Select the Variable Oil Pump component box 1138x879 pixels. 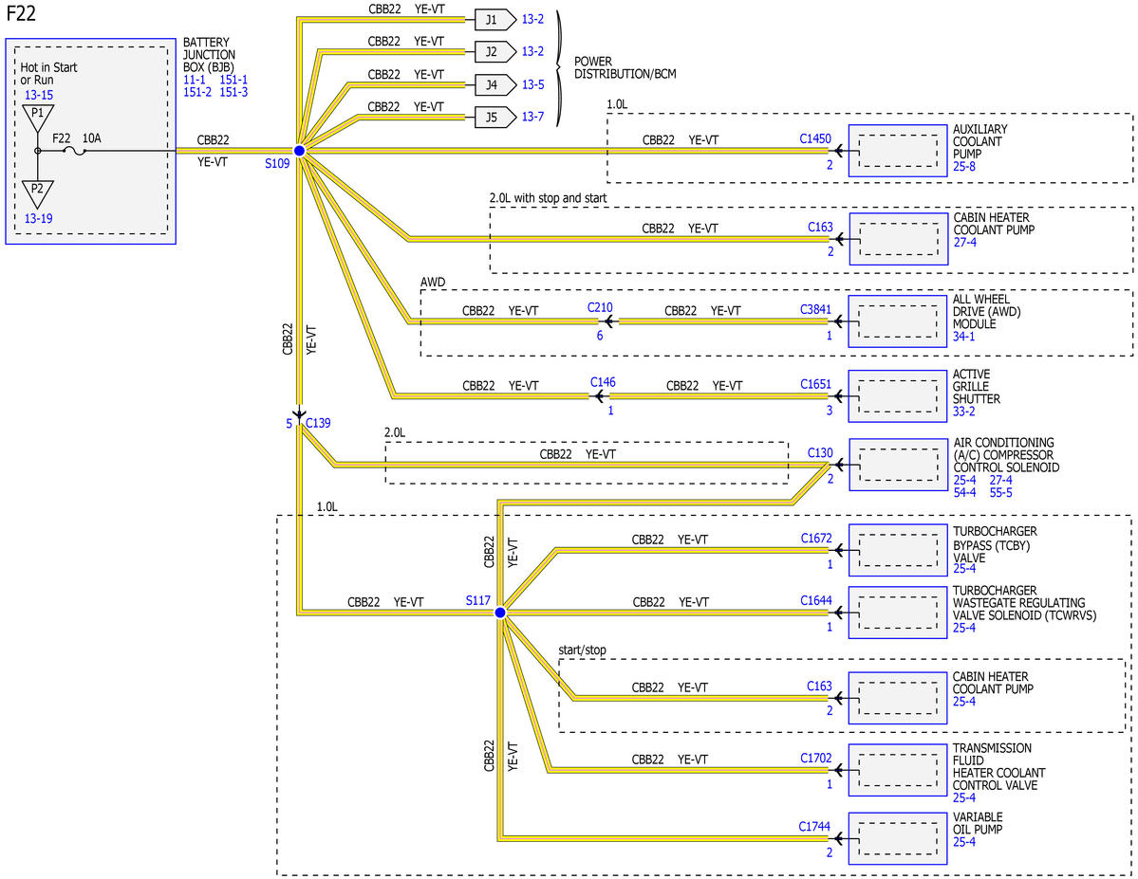coord(898,838)
